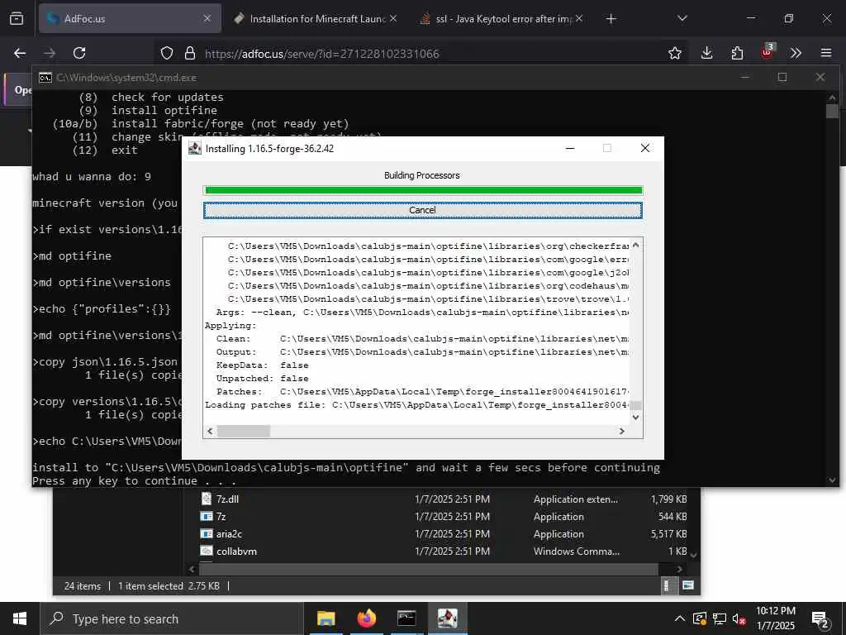
Task: Click installer log scroll right arrow
Action: pyautogui.click(x=622, y=431)
